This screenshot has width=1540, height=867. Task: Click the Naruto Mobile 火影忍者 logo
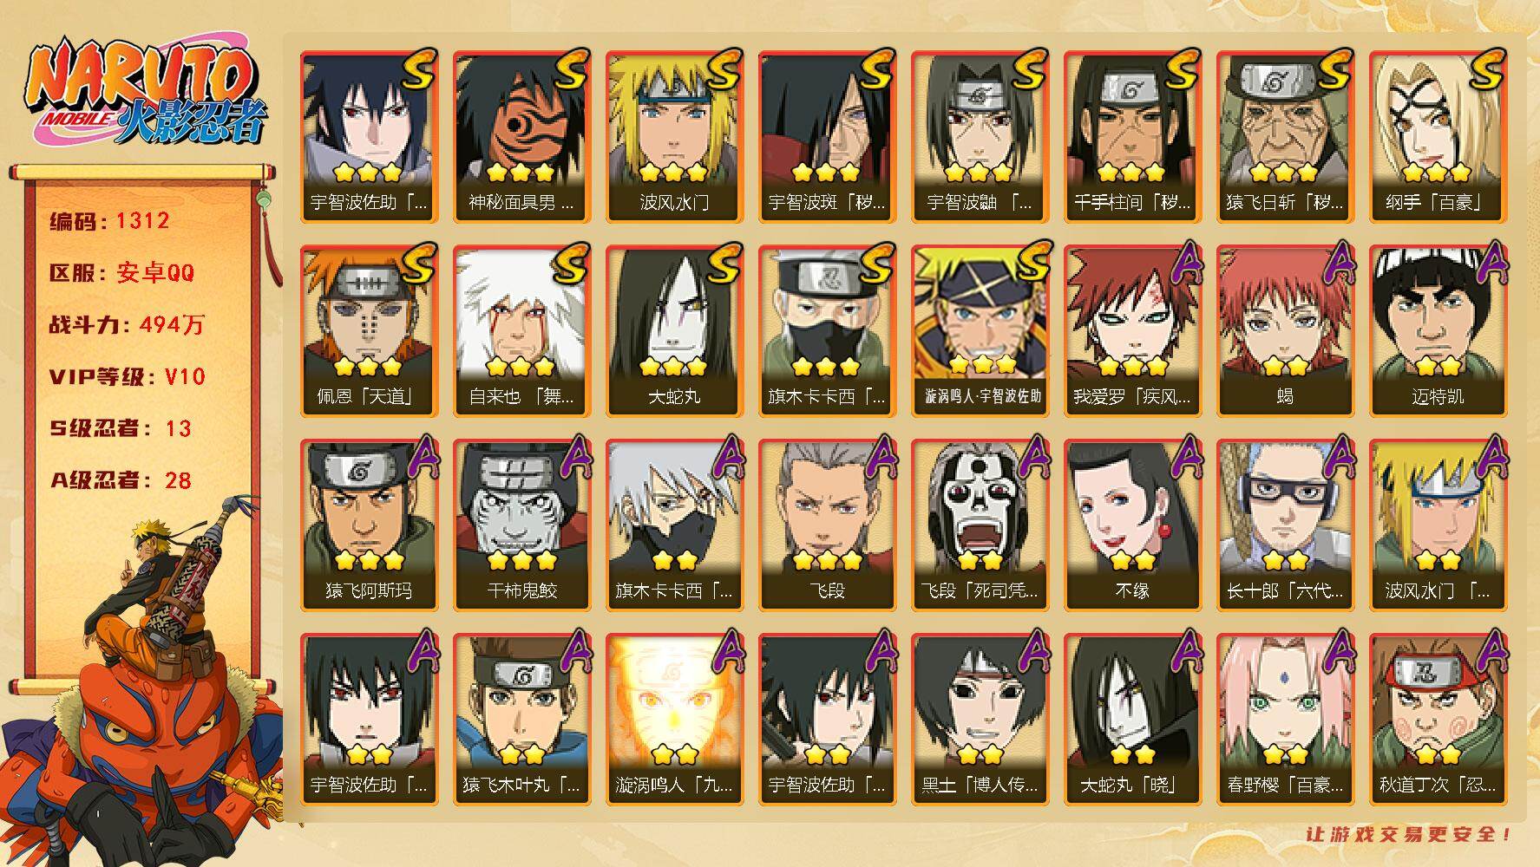click(145, 93)
